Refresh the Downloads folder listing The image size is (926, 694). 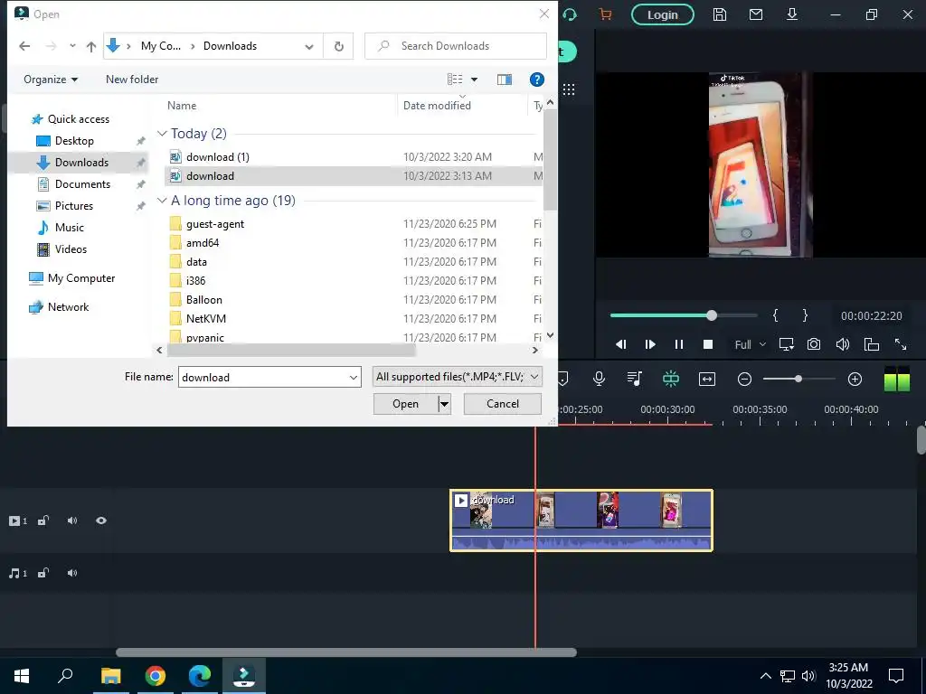click(x=338, y=46)
